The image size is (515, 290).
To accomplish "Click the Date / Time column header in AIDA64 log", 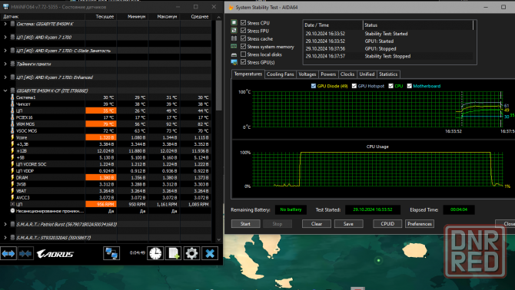I will [332, 25].
